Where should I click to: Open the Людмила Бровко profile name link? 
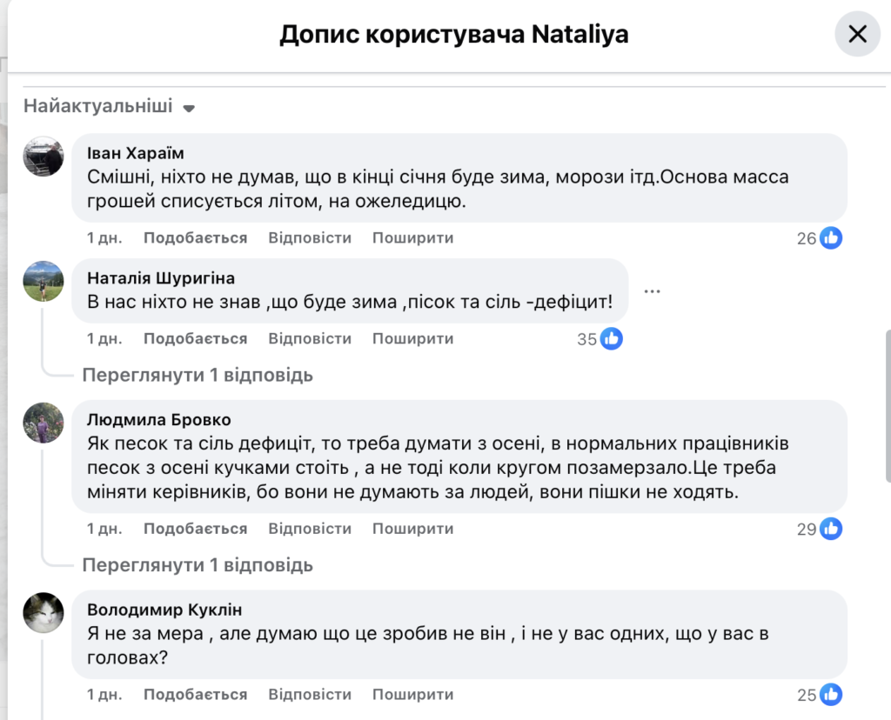coord(159,420)
